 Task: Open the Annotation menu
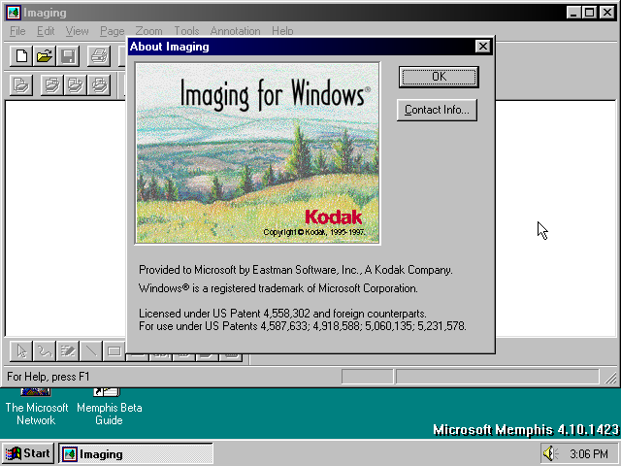point(235,31)
